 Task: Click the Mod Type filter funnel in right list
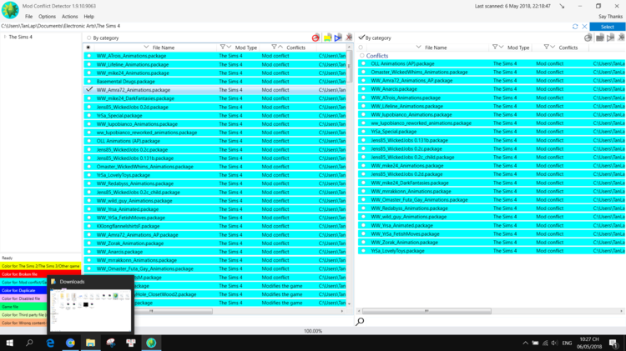point(495,47)
